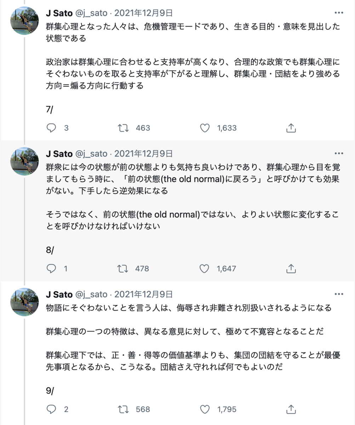Share the tweet numbered 9/
This screenshot has height=425, width=355.
(291, 409)
